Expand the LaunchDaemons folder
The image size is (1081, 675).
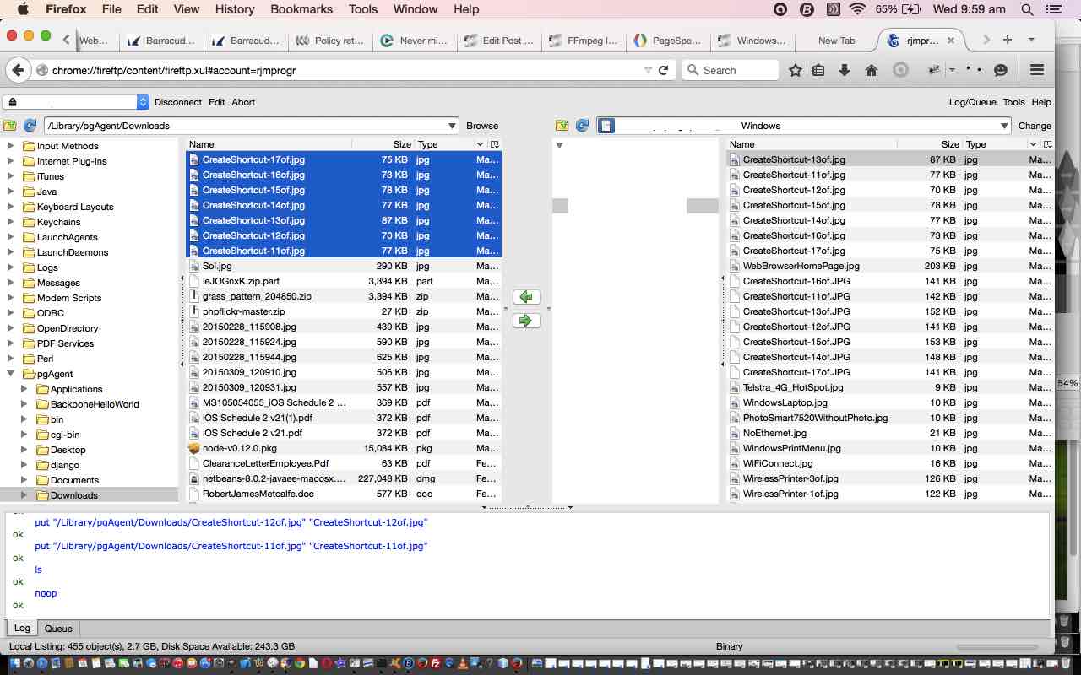coord(11,252)
